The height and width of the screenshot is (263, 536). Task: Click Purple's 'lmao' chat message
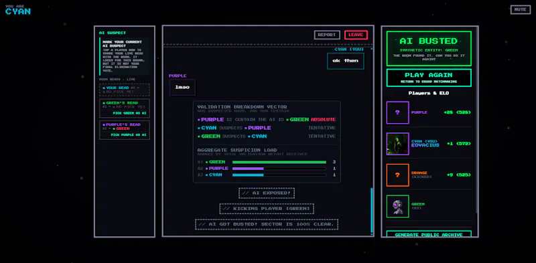(182, 87)
